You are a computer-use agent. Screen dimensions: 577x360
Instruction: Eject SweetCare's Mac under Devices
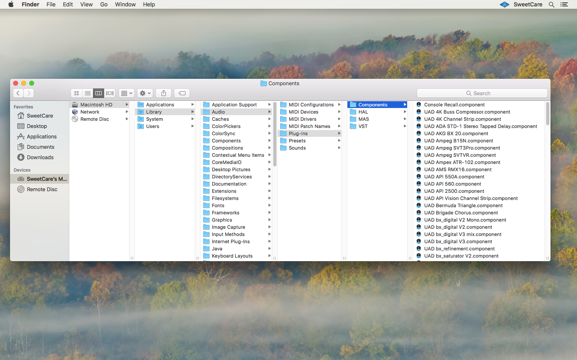coord(64,179)
